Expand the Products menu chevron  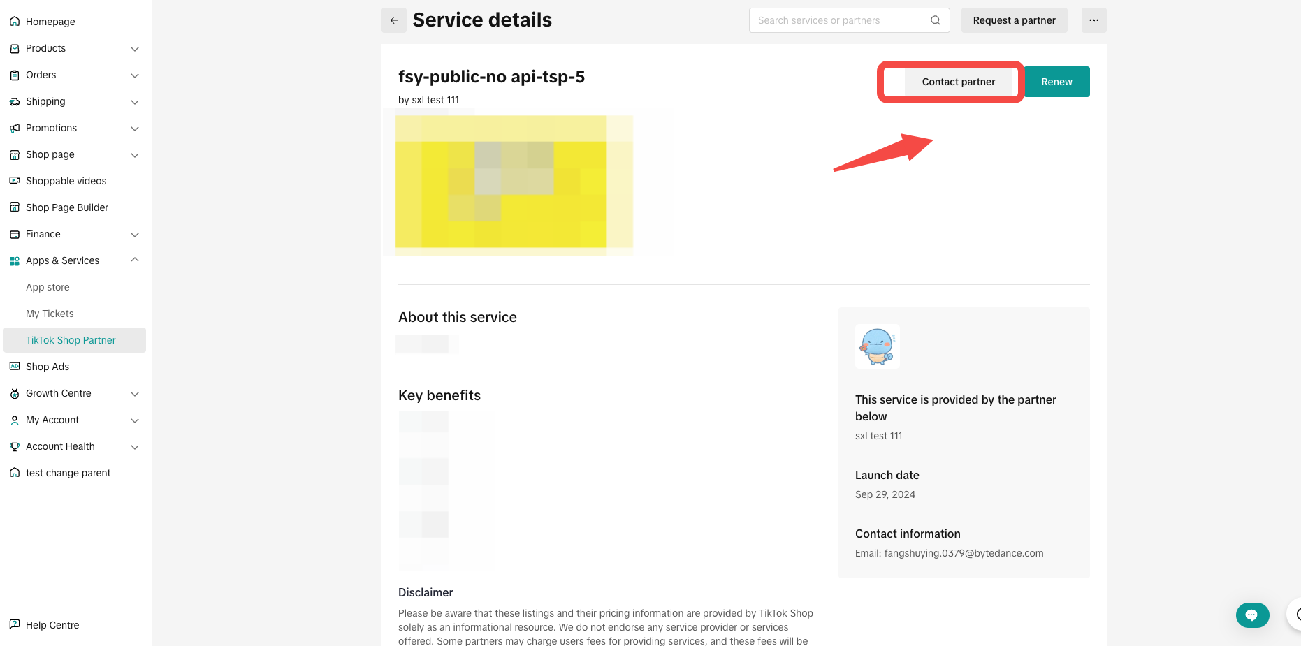[135, 49]
